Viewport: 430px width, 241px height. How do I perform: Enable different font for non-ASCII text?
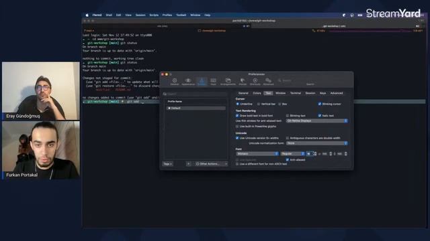[x=237, y=164]
